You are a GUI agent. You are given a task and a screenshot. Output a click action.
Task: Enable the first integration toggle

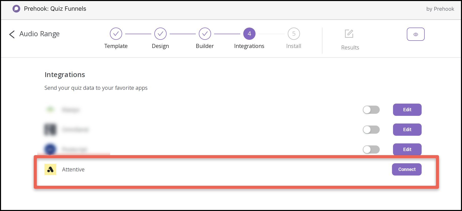point(371,110)
